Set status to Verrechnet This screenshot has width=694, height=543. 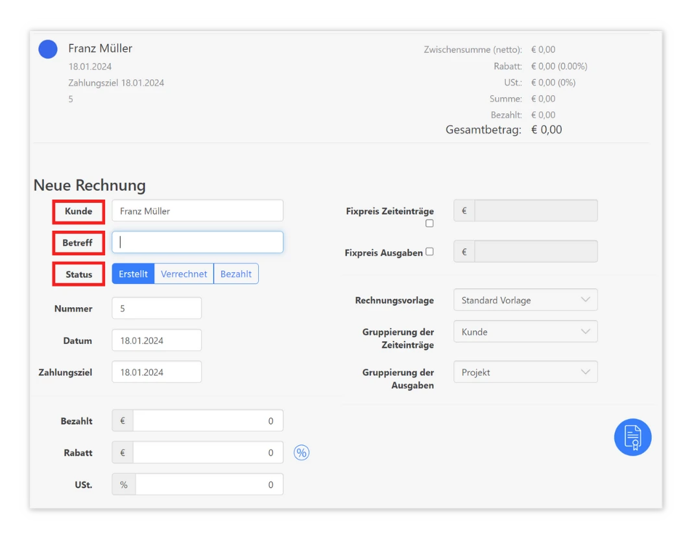tap(184, 274)
